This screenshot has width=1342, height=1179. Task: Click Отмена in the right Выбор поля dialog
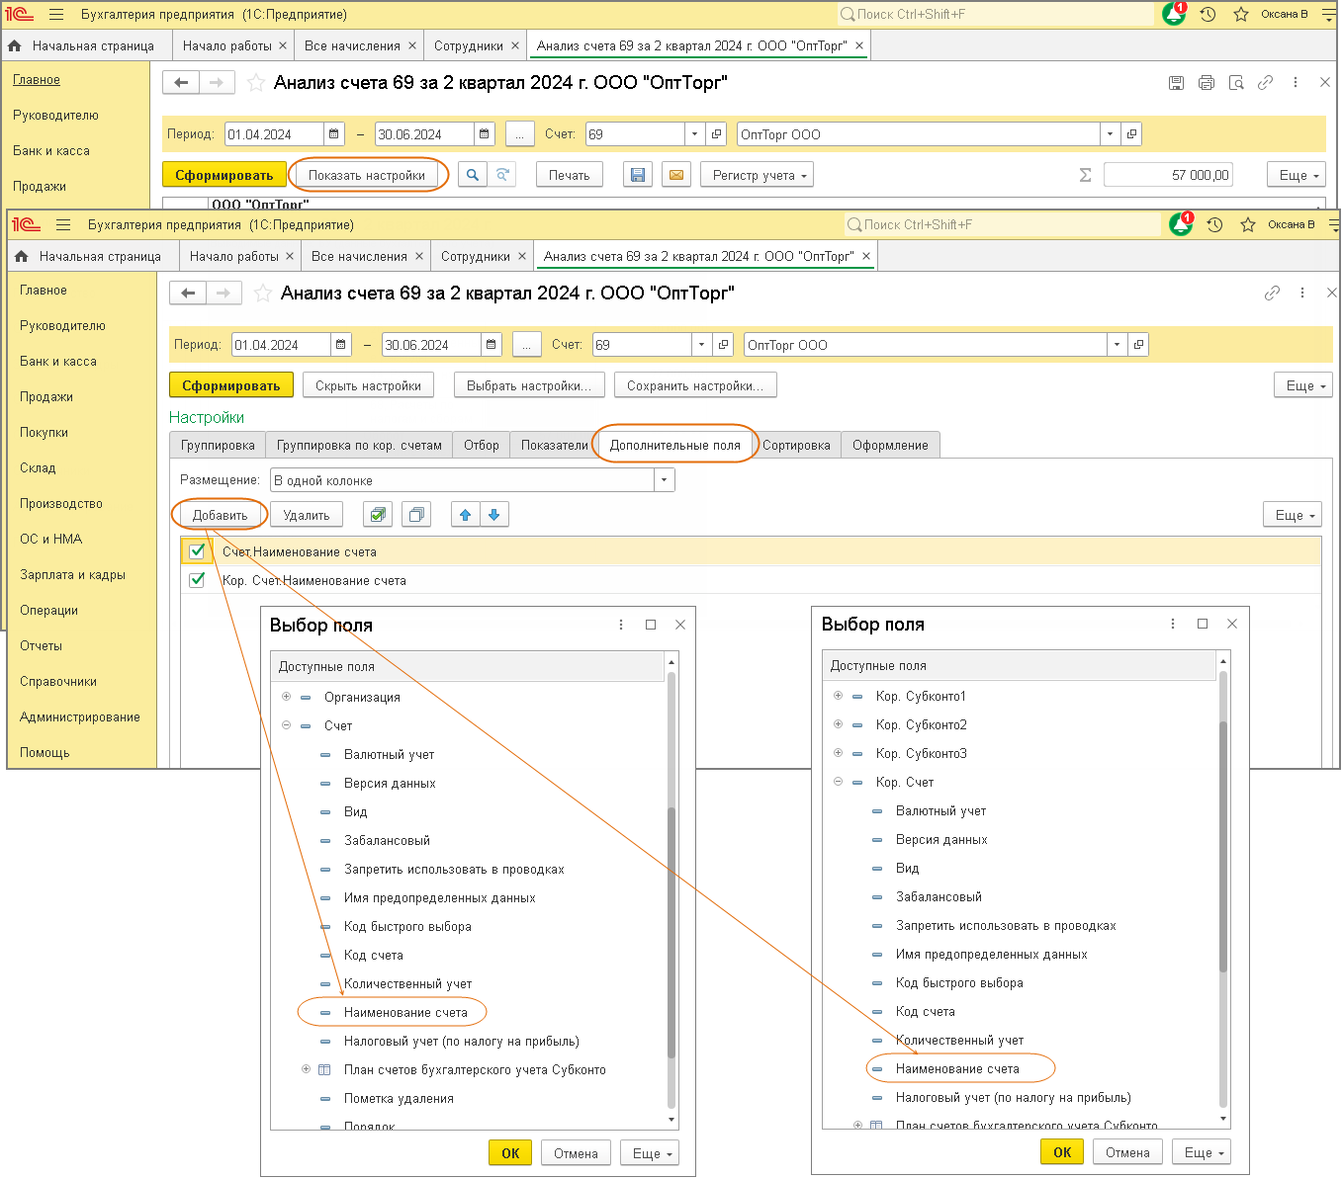(x=1127, y=1152)
